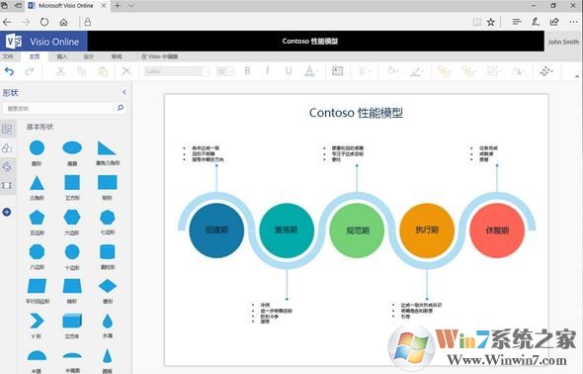Toggle Underline formatting (U)

[x=289, y=70]
